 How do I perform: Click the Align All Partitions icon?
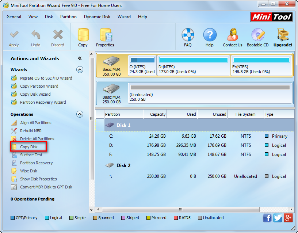[x=14, y=123]
